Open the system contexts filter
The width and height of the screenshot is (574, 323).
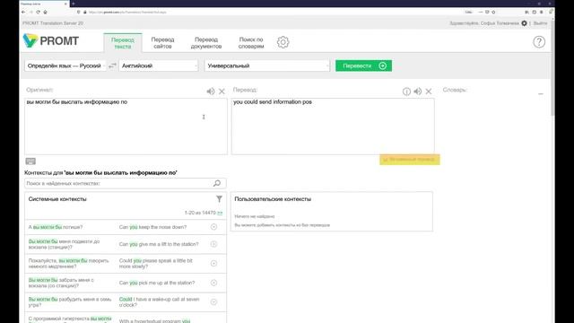(x=219, y=199)
